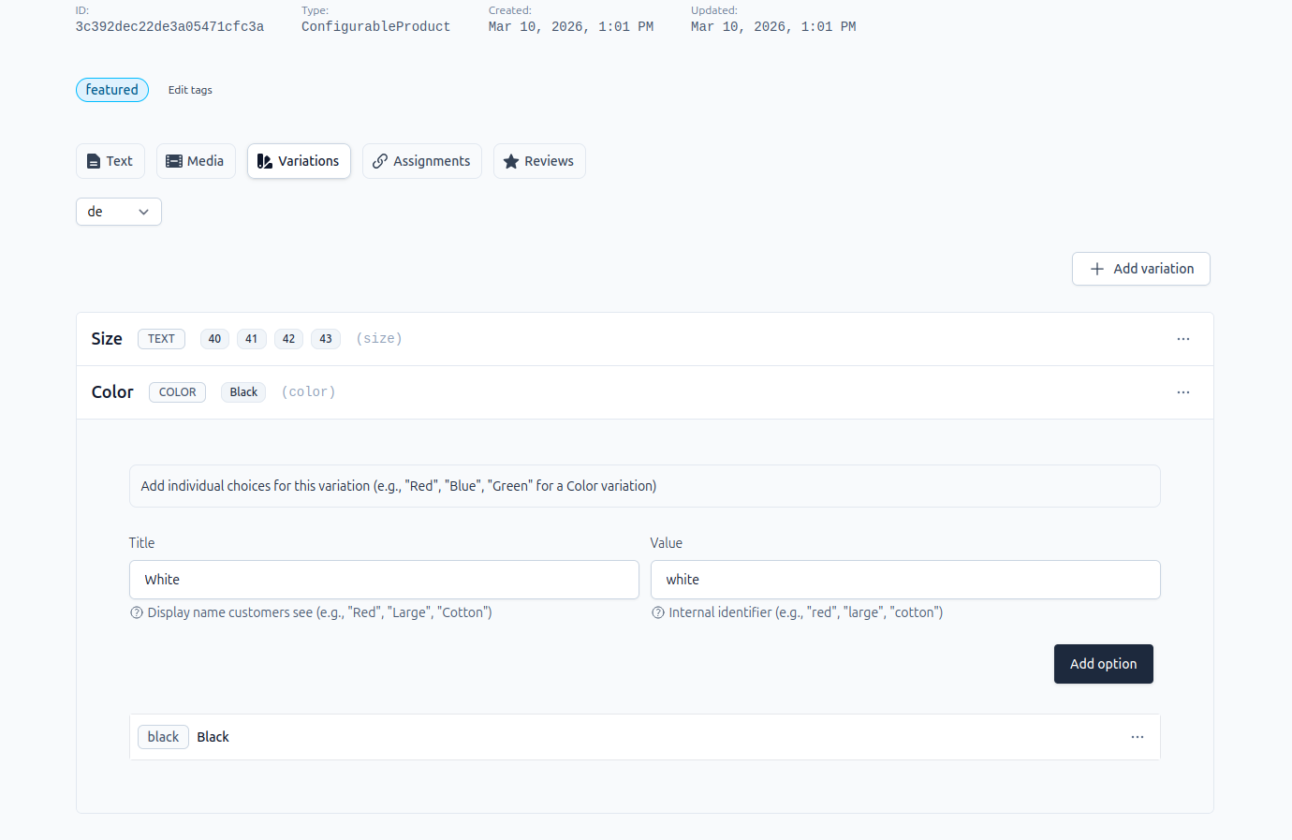Click the Black chip in the Color header

(243, 392)
